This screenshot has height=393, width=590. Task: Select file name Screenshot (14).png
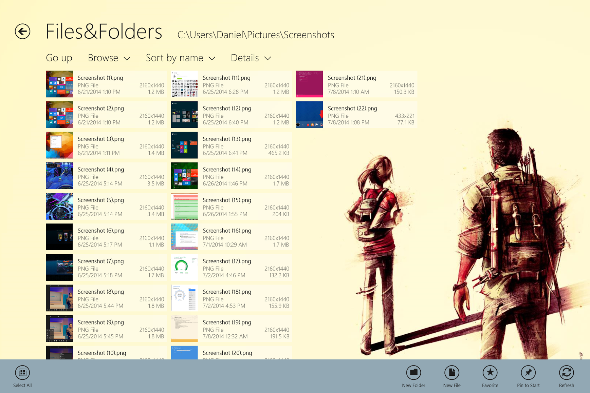[x=227, y=170]
